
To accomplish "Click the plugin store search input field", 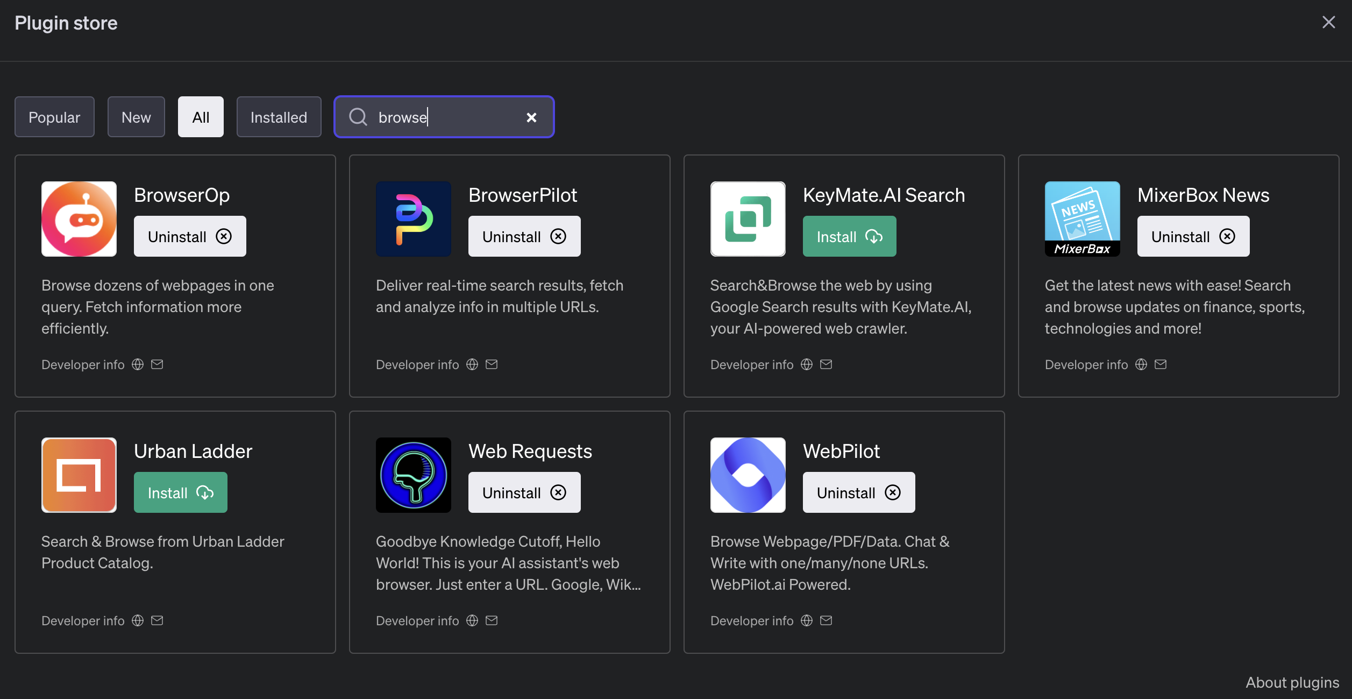I will 444,117.
